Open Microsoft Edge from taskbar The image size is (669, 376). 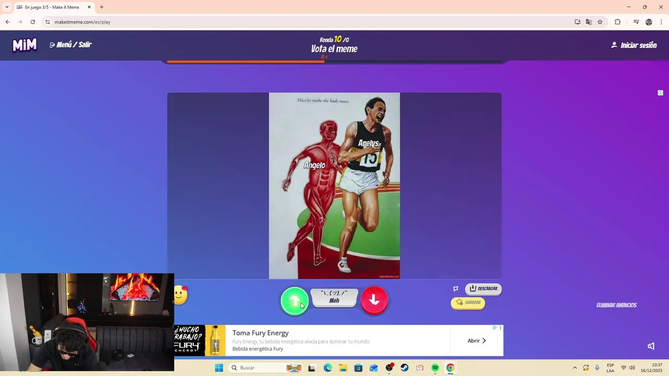(x=328, y=368)
